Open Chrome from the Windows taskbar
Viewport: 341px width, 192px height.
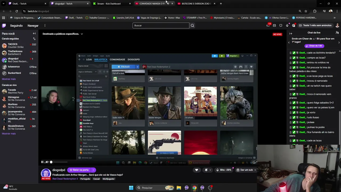[x=194, y=188]
